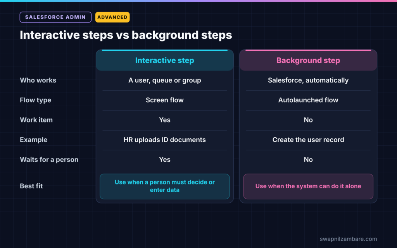Click 'Use when a person must decide' box
The height and width of the screenshot is (248, 397).
164,186
